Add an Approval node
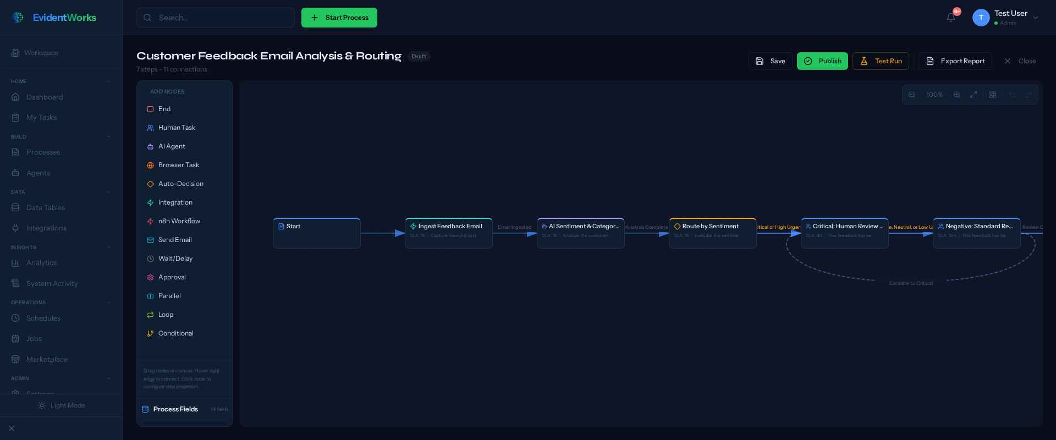Image resolution: width=1056 pixels, height=440 pixels. click(x=185, y=277)
